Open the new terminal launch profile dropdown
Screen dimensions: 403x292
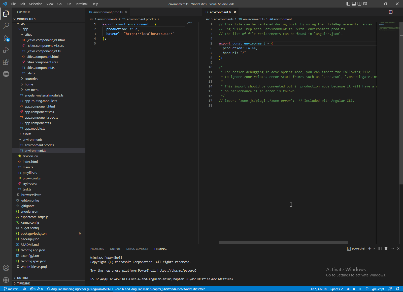point(374,249)
